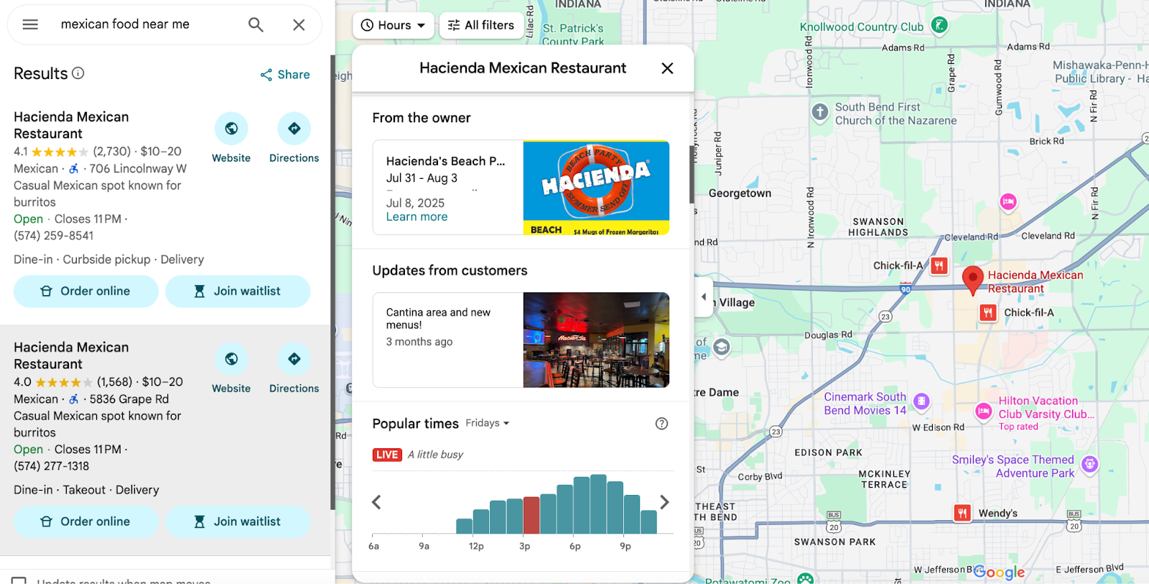Click Knollwood Country Club marker
This screenshot has height=584, width=1149.
pyautogui.click(x=939, y=25)
